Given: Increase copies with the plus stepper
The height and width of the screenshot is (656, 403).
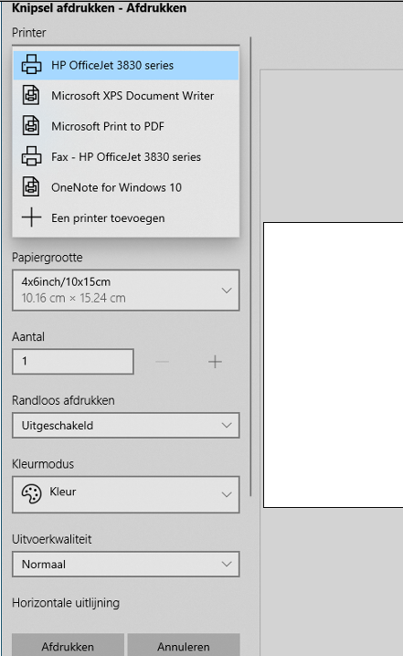Looking at the screenshot, I should tap(215, 362).
